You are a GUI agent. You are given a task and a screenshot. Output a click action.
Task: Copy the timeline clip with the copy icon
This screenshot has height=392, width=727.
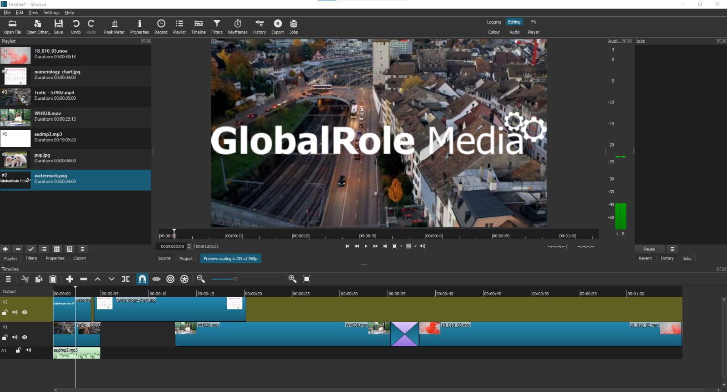tap(39, 279)
